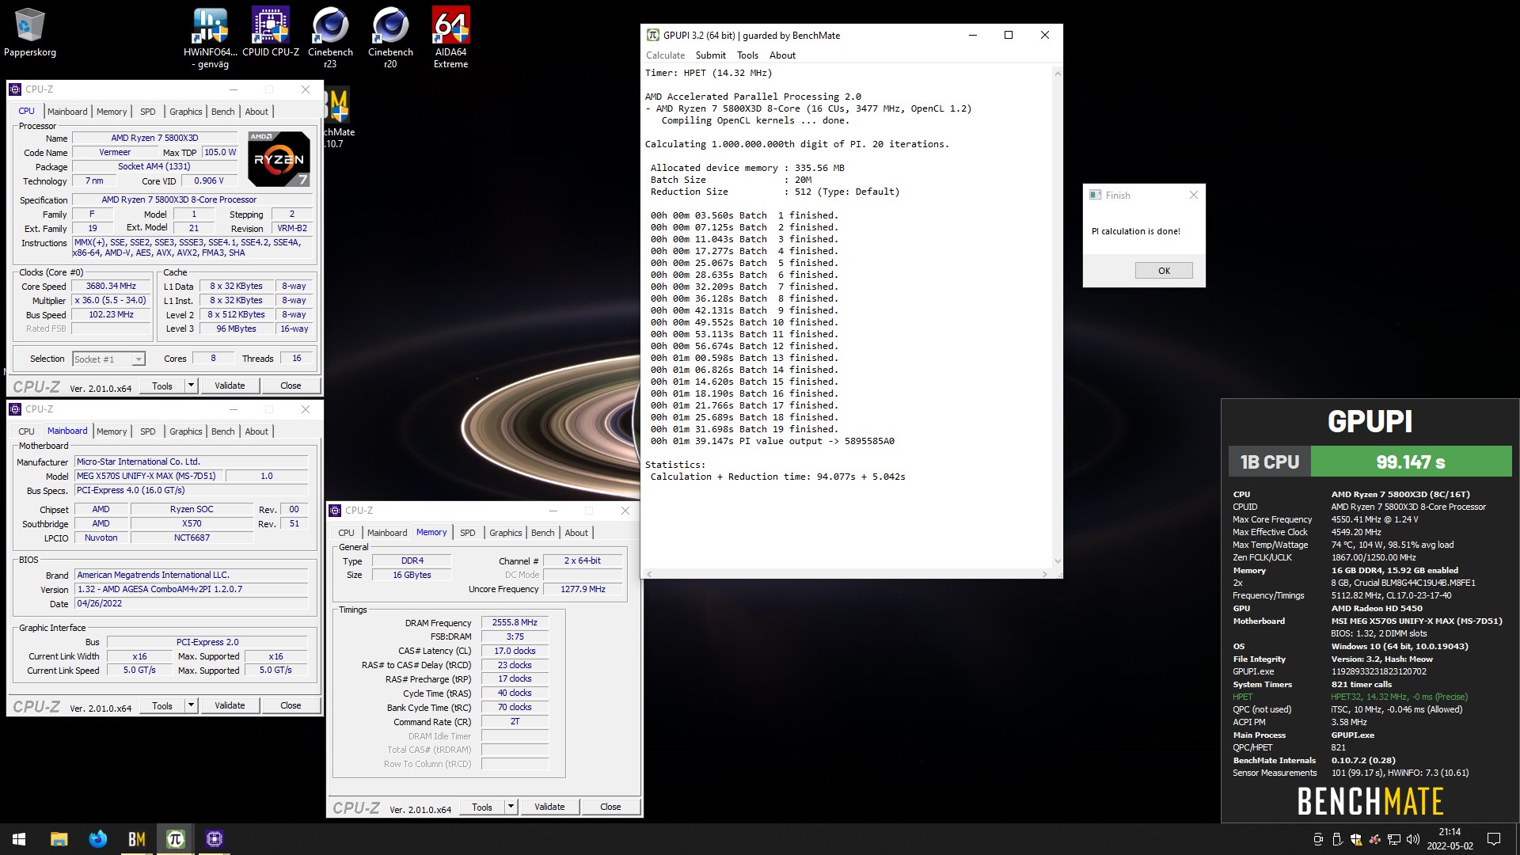This screenshot has height=855, width=1520.
Task: Select the Cinebench r20 desktop icon
Action: point(390,36)
